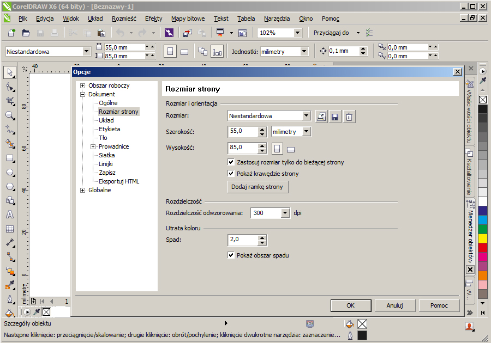Pick the red swatch in the color palette
This screenshot has height=343, width=491.
[483, 247]
